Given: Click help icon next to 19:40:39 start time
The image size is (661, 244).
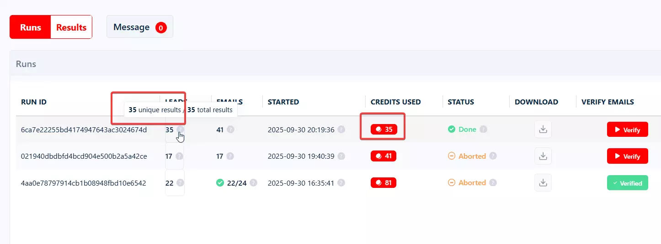Looking at the screenshot, I should pyautogui.click(x=341, y=156).
